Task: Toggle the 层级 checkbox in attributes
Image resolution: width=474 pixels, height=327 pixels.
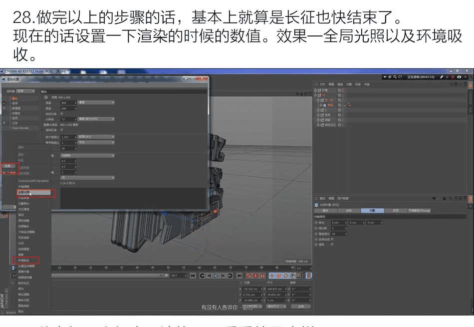Action: (x=332, y=245)
